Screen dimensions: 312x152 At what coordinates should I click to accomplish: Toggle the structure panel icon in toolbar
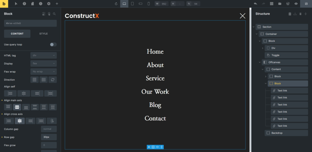(x=271, y=4)
